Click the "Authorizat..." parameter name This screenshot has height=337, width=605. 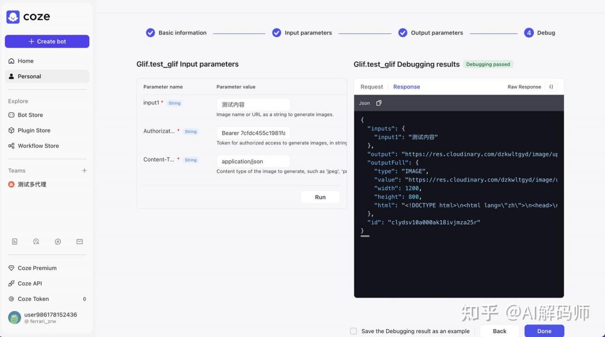(x=159, y=131)
